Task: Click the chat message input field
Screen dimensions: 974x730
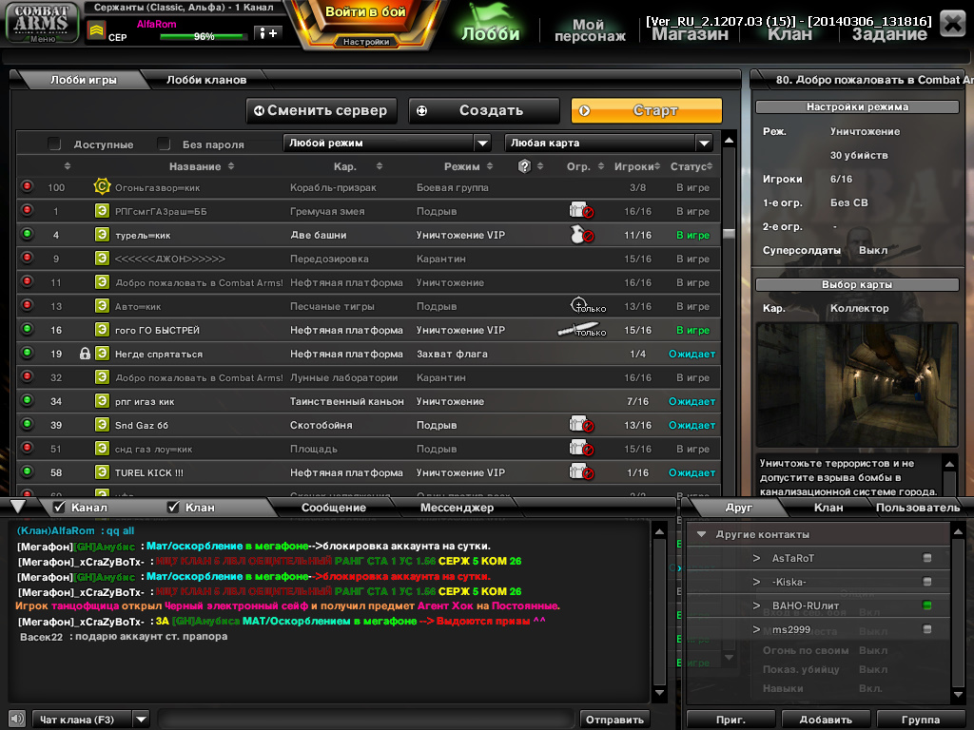Action: pos(366,720)
